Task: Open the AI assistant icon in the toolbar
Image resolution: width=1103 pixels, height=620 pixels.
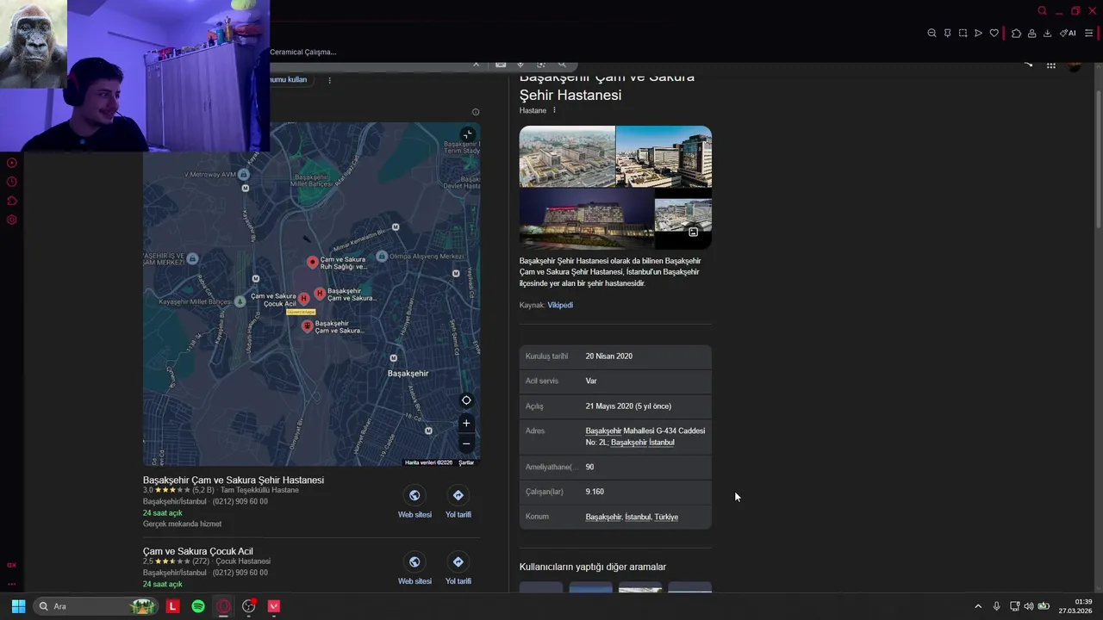Action: tap(1068, 34)
